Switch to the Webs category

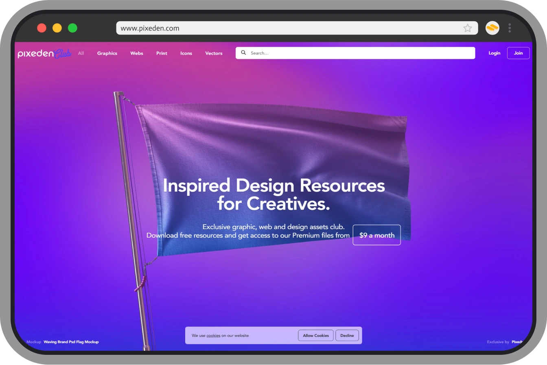click(136, 53)
